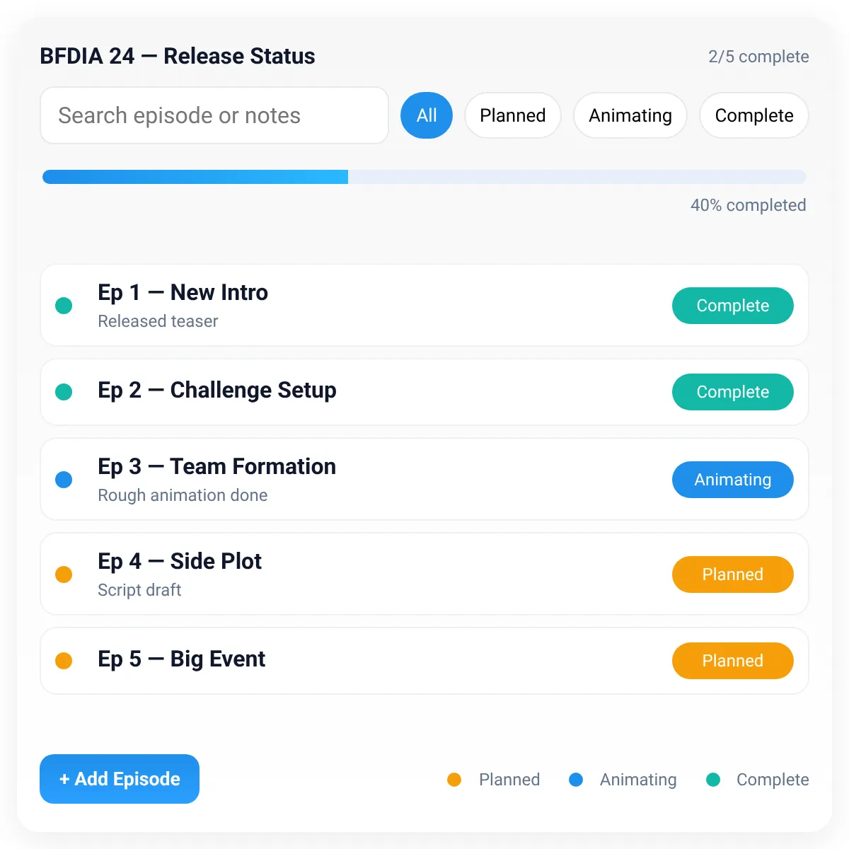Image resolution: width=849 pixels, height=849 pixels.
Task: Click the Add Episode button
Action: point(120,779)
